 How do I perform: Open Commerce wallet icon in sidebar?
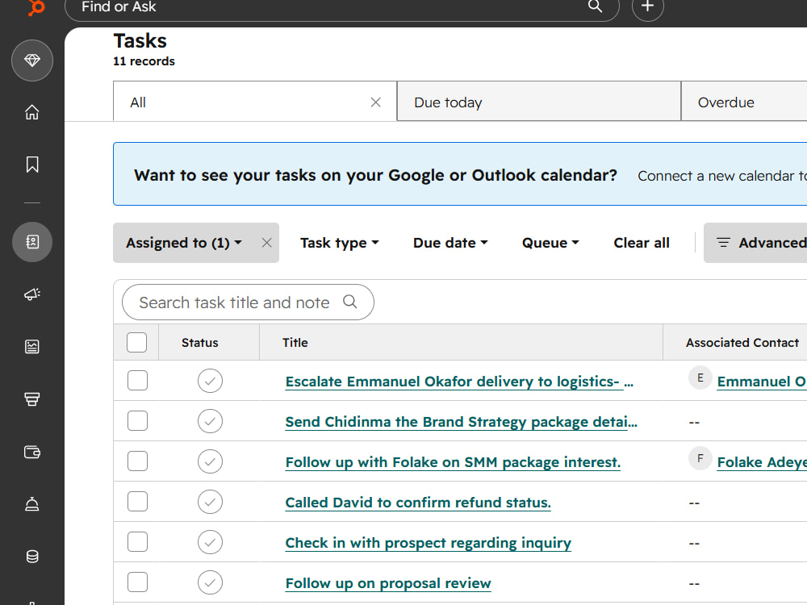click(x=32, y=452)
